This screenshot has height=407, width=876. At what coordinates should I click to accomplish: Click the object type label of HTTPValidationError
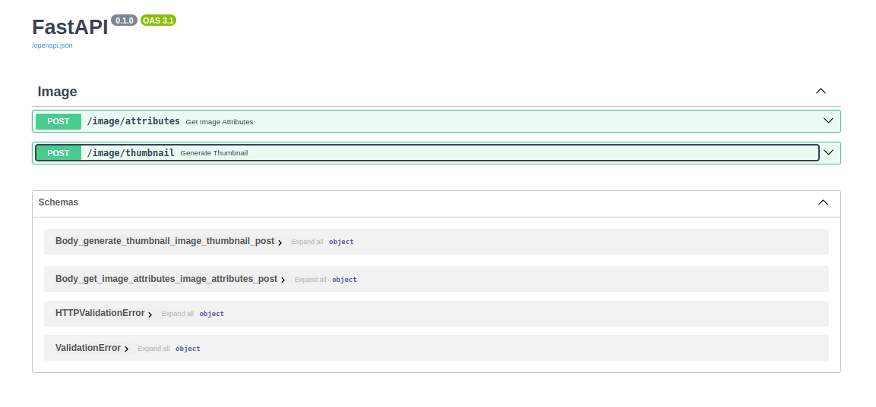coord(212,314)
